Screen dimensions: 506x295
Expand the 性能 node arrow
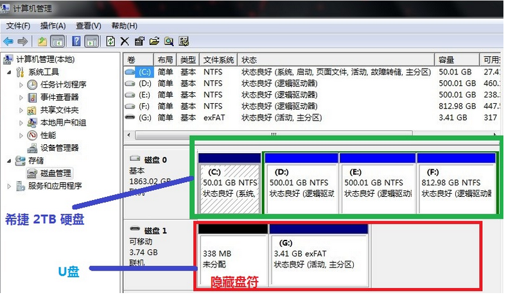click(21, 135)
